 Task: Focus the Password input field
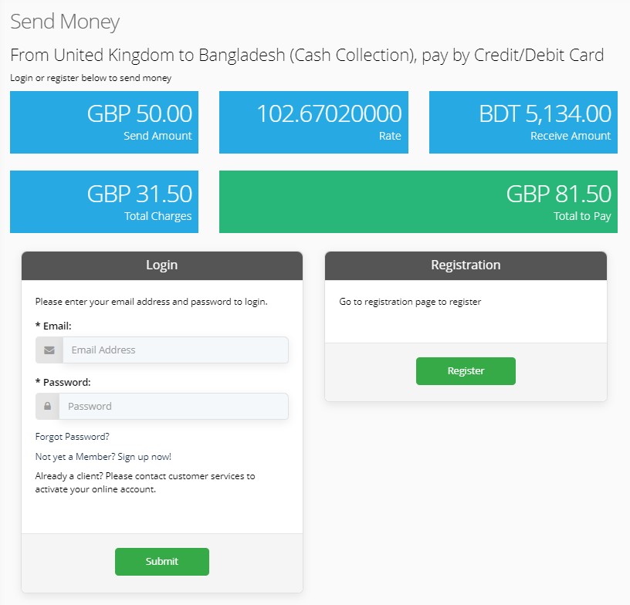pos(174,406)
